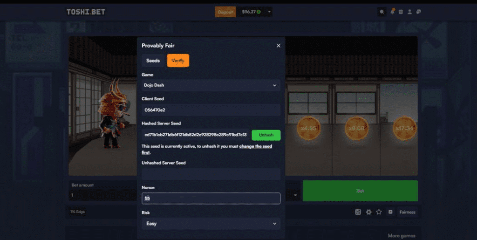
Task: Expand the balance currency dropdown arrow
Action: click(x=270, y=12)
